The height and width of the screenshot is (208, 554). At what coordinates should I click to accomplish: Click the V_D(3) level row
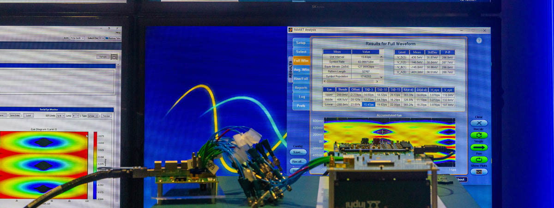coord(424,57)
